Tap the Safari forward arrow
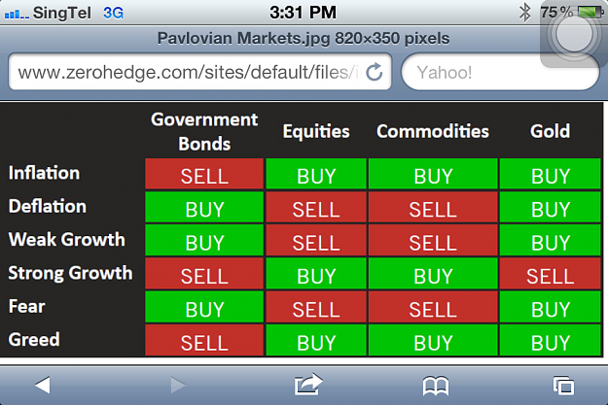This screenshot has height=405, width=608. point(178,385)
